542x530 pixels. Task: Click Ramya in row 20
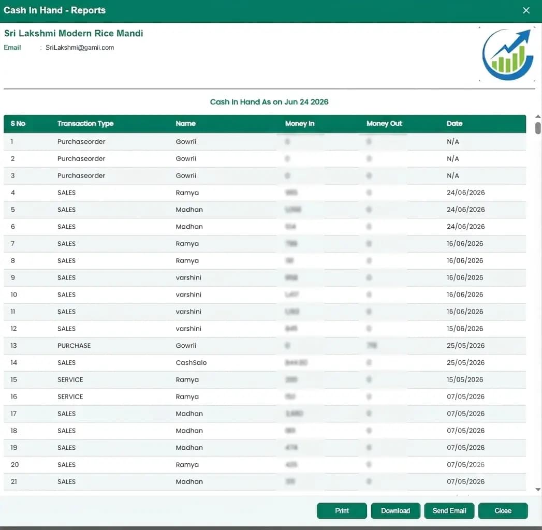(x=187, y=465)
